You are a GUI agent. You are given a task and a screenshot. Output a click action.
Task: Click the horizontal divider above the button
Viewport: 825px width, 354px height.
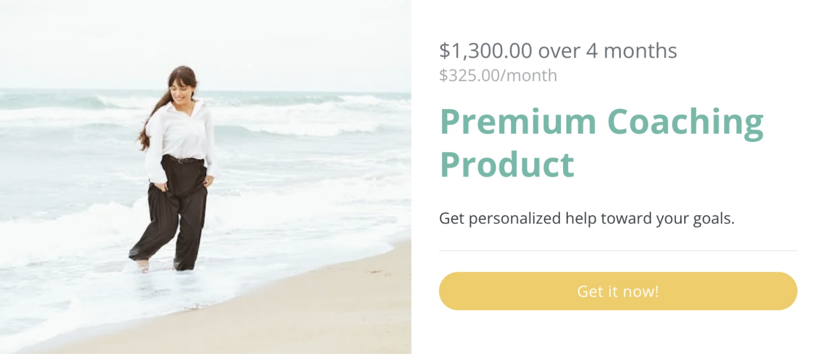(x=618, y=251)
